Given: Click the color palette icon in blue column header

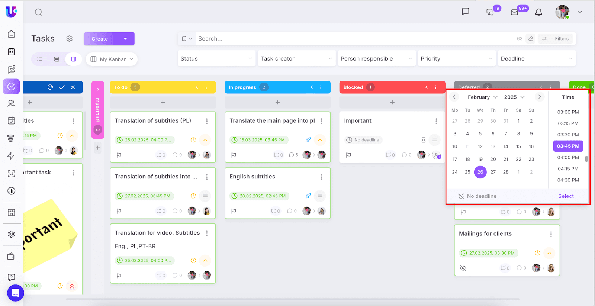Looking at the screenshot, I should pyautogui.click(x=50, y=87).
